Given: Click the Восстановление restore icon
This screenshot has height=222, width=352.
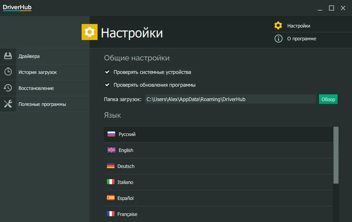Looking at the screenshot, I should (8, 88).
